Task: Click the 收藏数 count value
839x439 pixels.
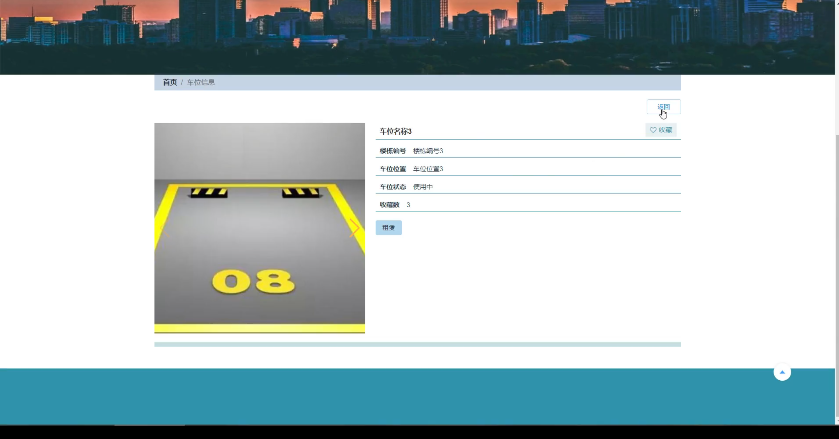Action: click(408, 205)
